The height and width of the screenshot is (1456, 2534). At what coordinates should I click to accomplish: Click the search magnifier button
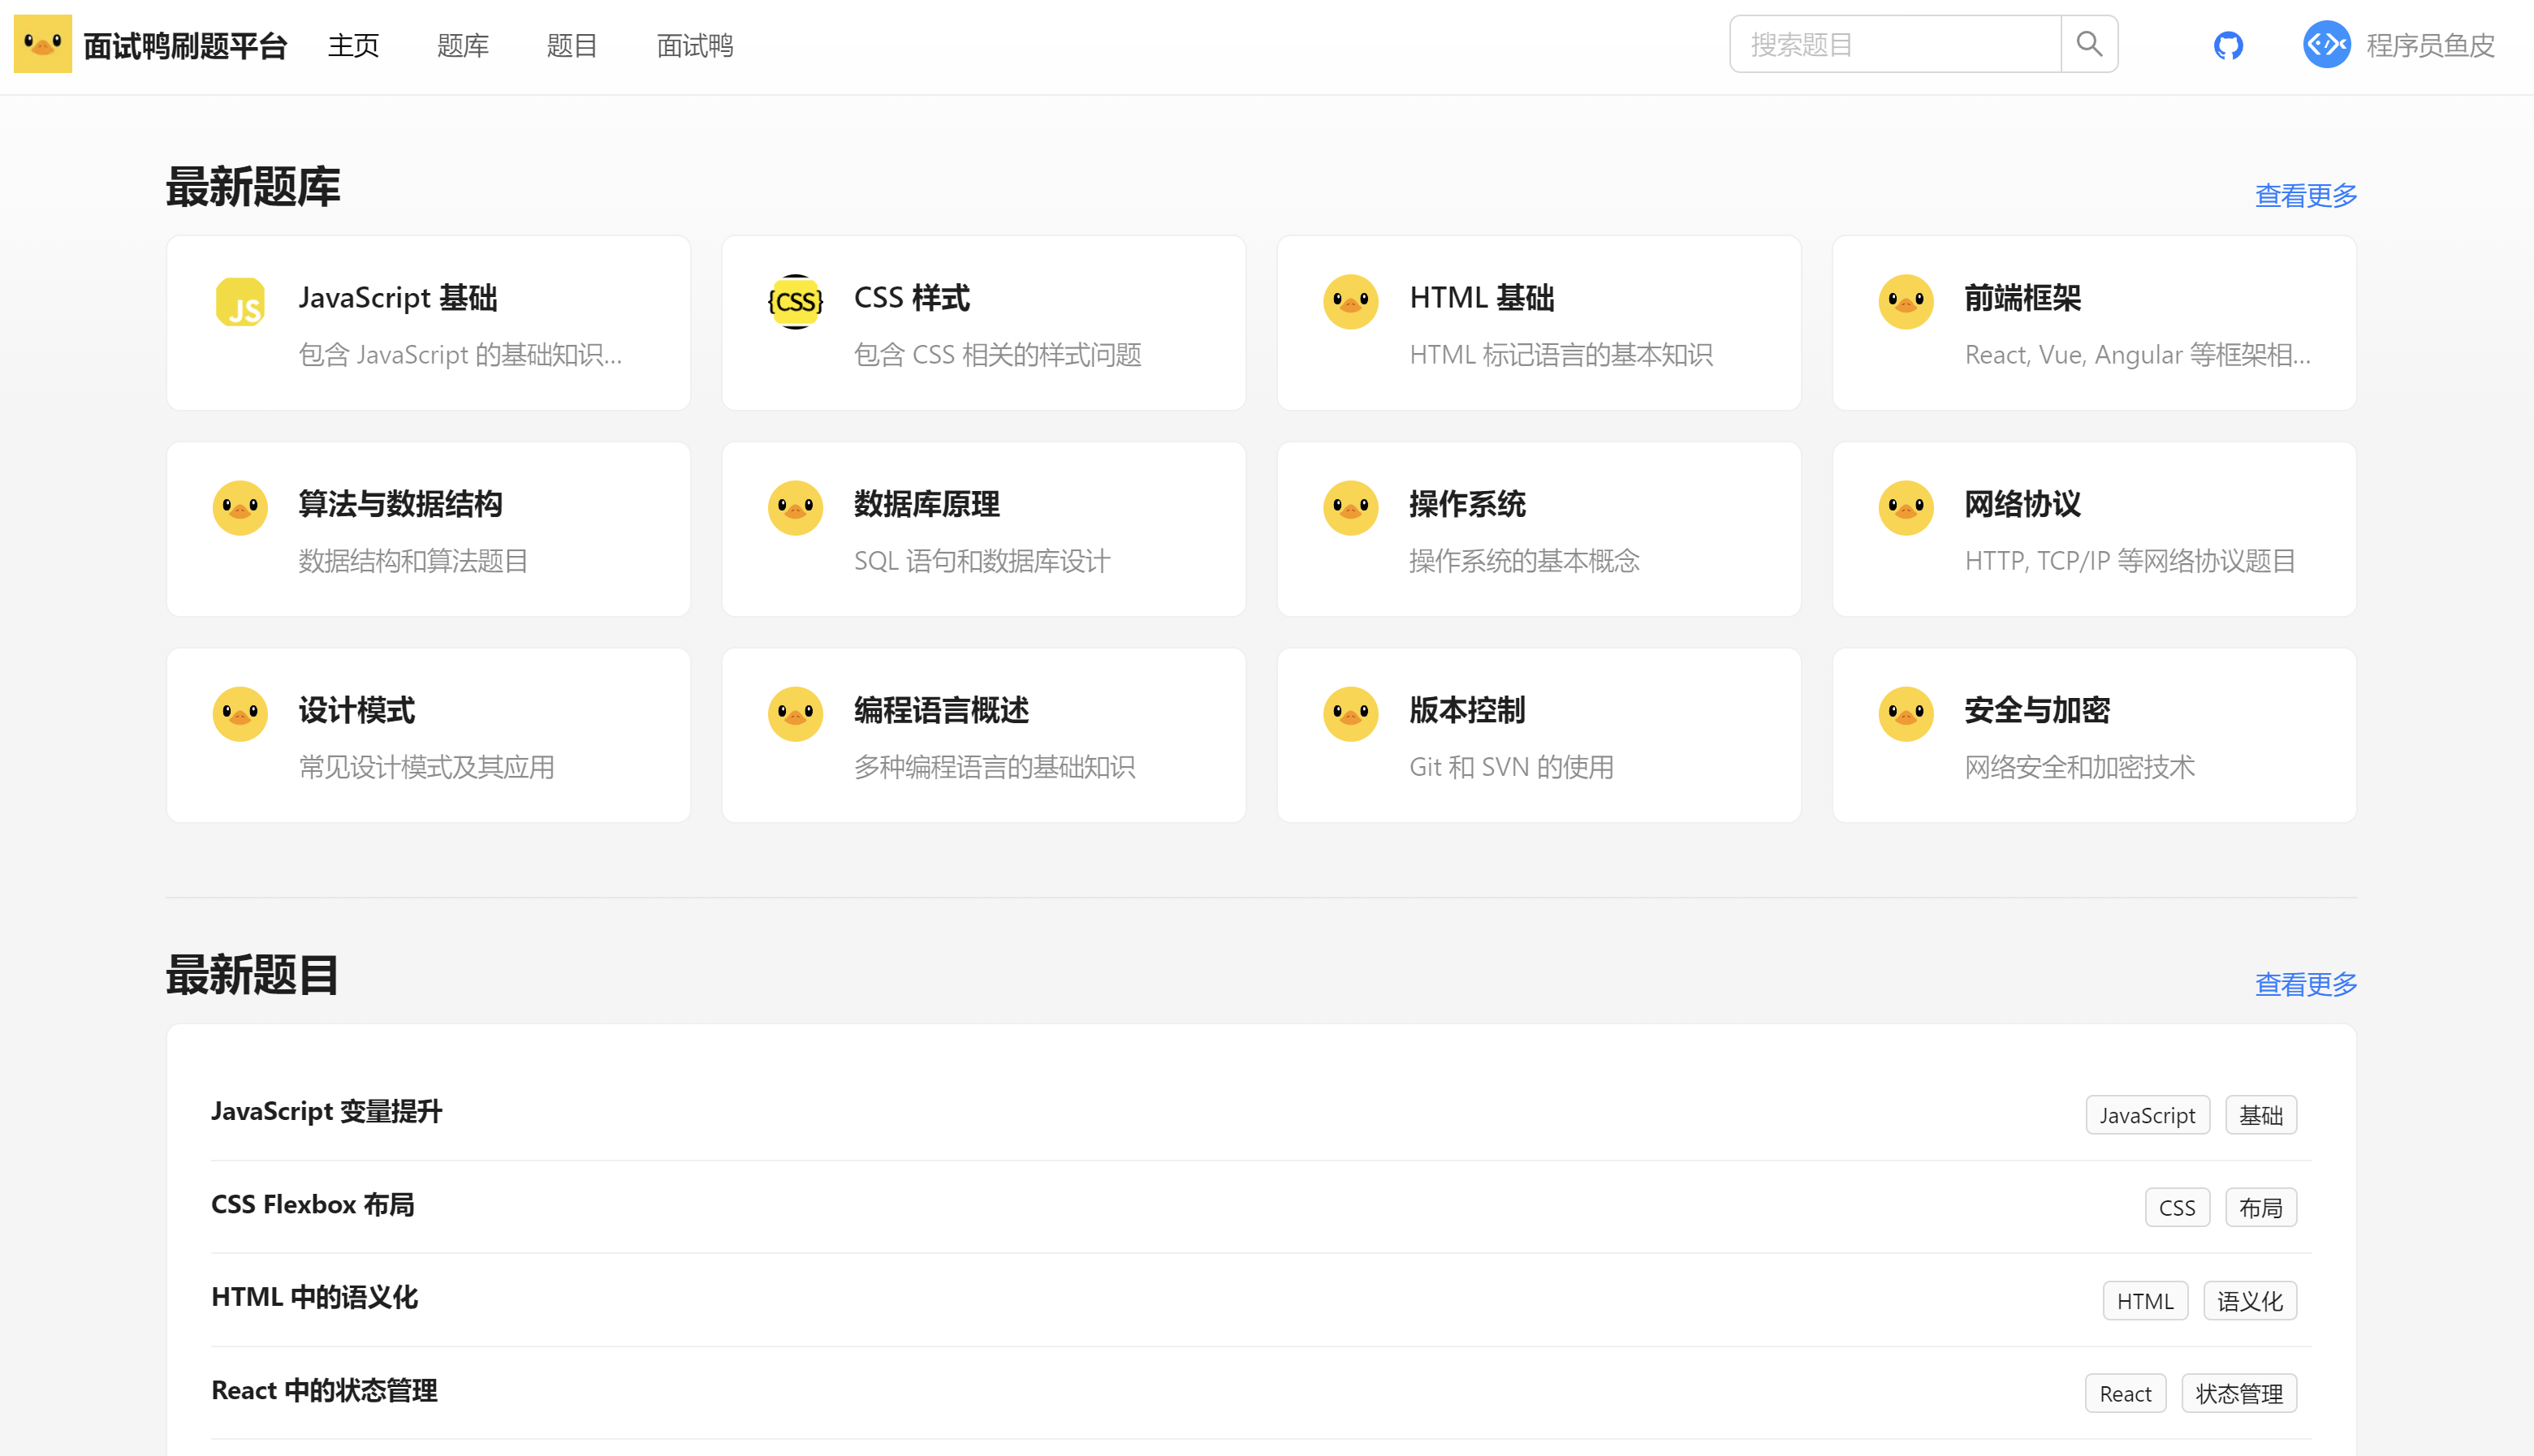[2089, 44]
